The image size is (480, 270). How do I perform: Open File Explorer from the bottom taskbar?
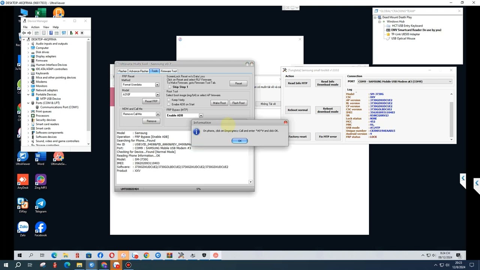tap(79, 265)
